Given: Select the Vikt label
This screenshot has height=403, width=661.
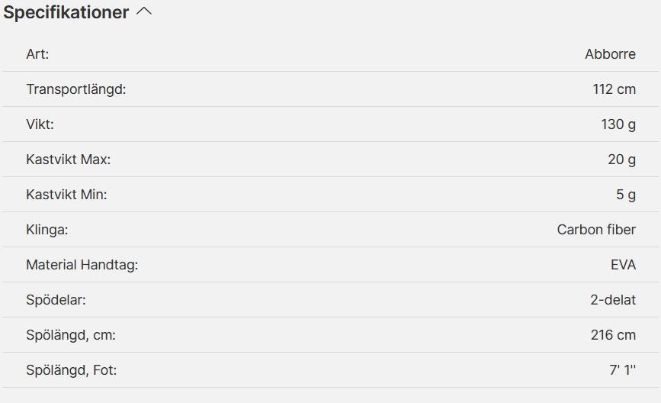Looking at the screenshot, I should [40, 124].
